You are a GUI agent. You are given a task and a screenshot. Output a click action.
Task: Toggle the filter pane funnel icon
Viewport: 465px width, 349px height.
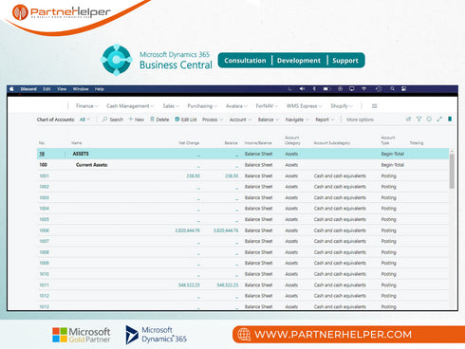[418, 119]
